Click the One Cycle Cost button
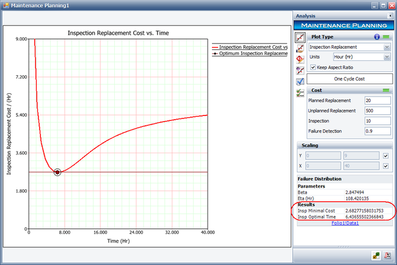The height and width of the screenshot is (265, 397). point(349,79)
